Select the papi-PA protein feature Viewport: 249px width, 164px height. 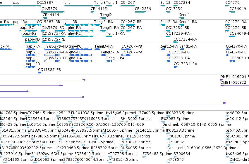pos(30,49)
